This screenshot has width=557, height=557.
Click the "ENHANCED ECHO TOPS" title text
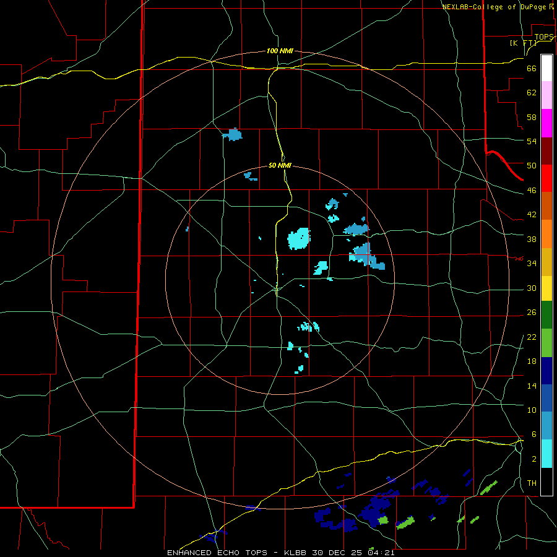coord(217,553)
